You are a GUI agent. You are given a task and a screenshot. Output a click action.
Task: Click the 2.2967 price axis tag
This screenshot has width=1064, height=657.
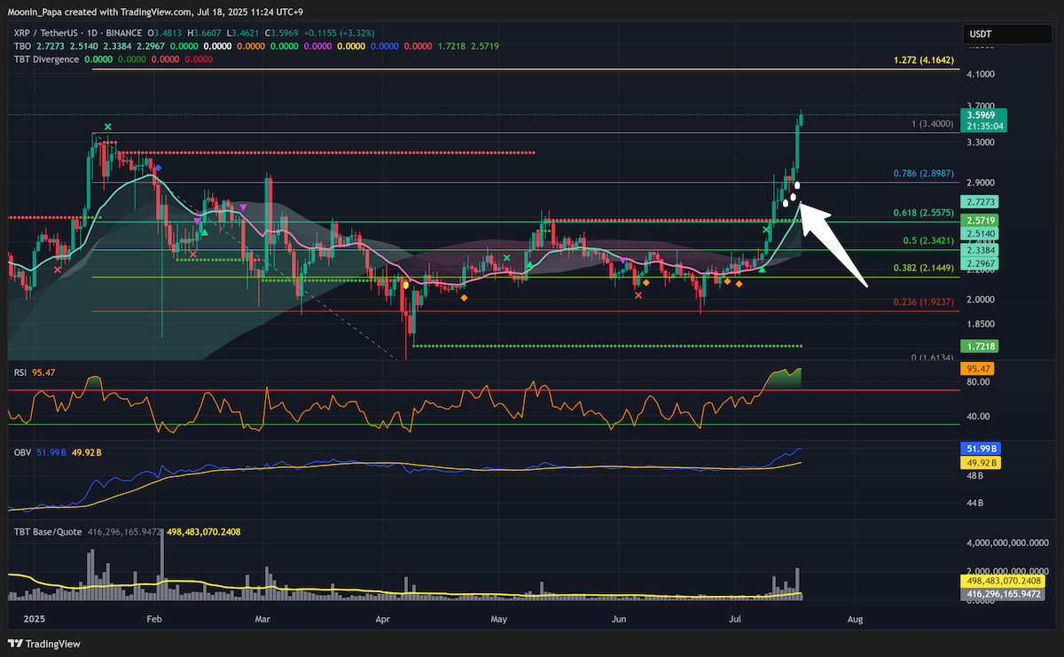(x=981, y=263)
